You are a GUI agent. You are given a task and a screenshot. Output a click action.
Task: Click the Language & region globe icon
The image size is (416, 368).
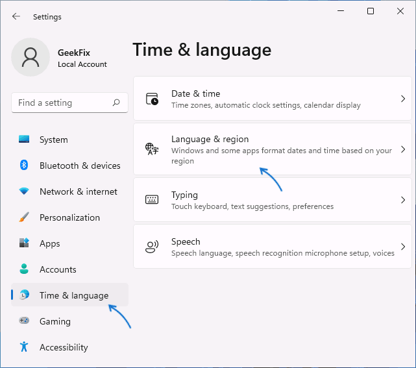[x=152, y=149]
